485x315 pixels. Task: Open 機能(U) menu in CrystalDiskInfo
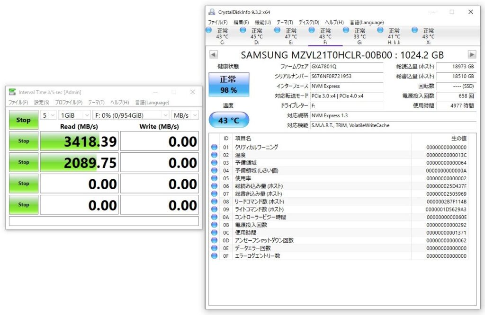pyautogui.click(x=262, y=22)
